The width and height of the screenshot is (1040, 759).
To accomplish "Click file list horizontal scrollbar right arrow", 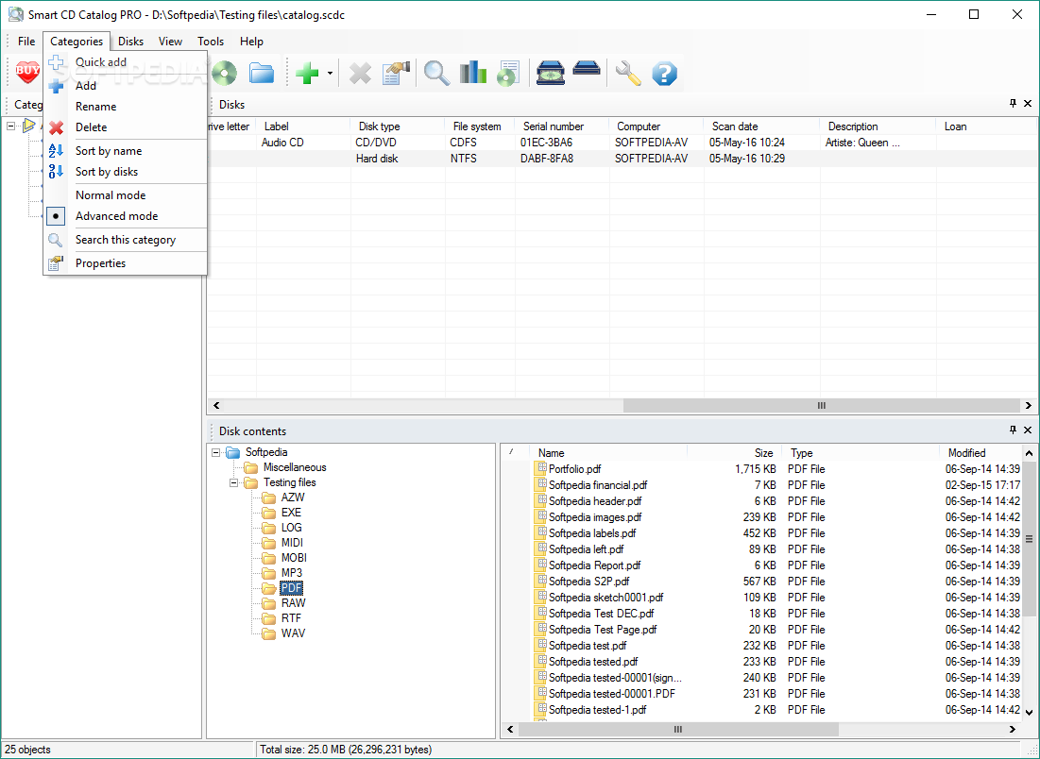I will click(1013, 729).
